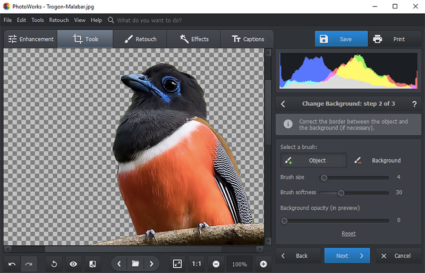The height and width of the screenshot is (273, 425).
Task: Click the undo arrow icon
Action: 12,264
